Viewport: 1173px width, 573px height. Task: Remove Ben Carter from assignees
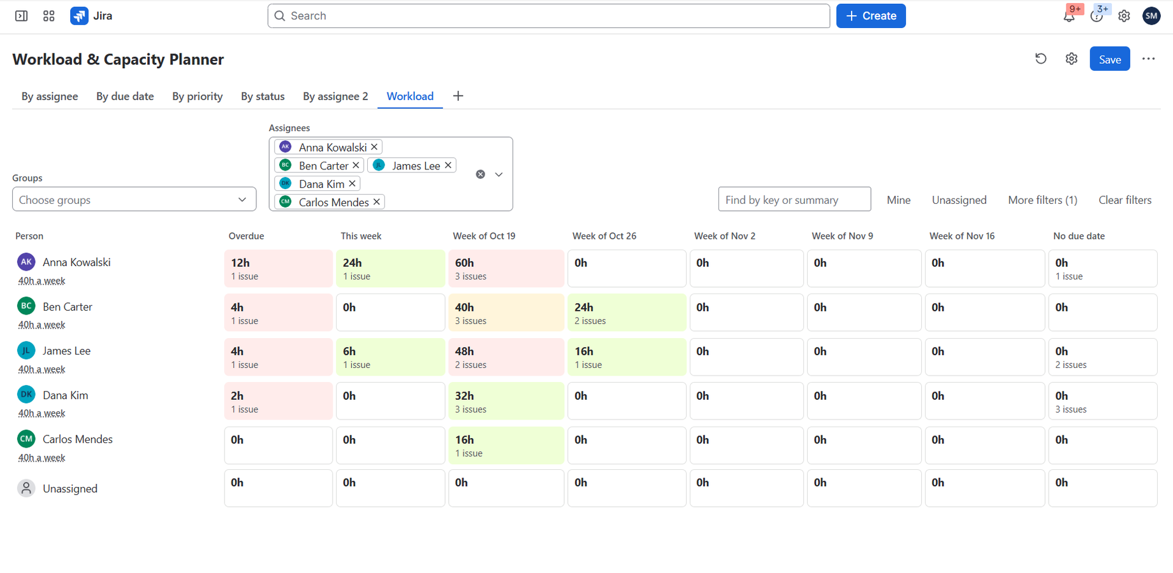(356, 166)
